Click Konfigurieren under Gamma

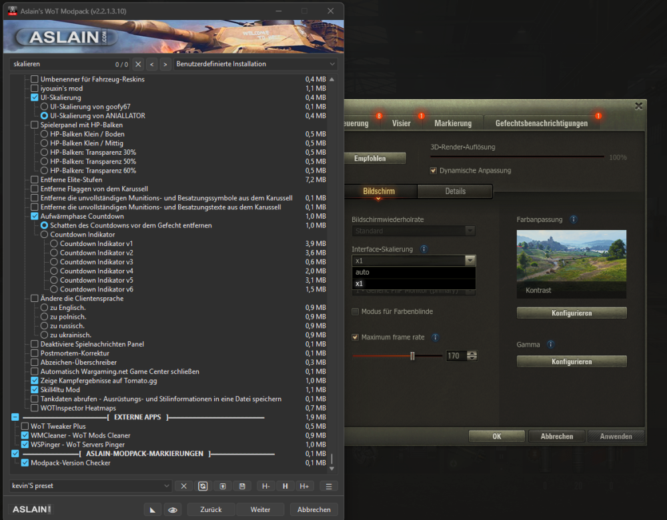(572, 362)
